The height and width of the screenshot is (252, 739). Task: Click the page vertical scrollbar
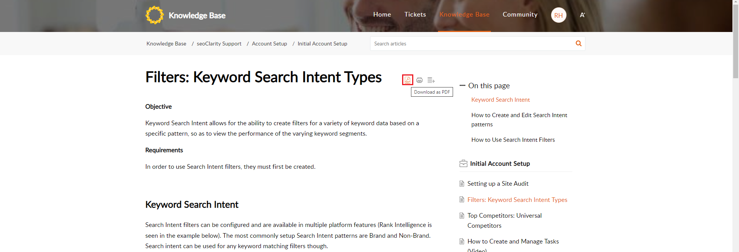(736, 154)
